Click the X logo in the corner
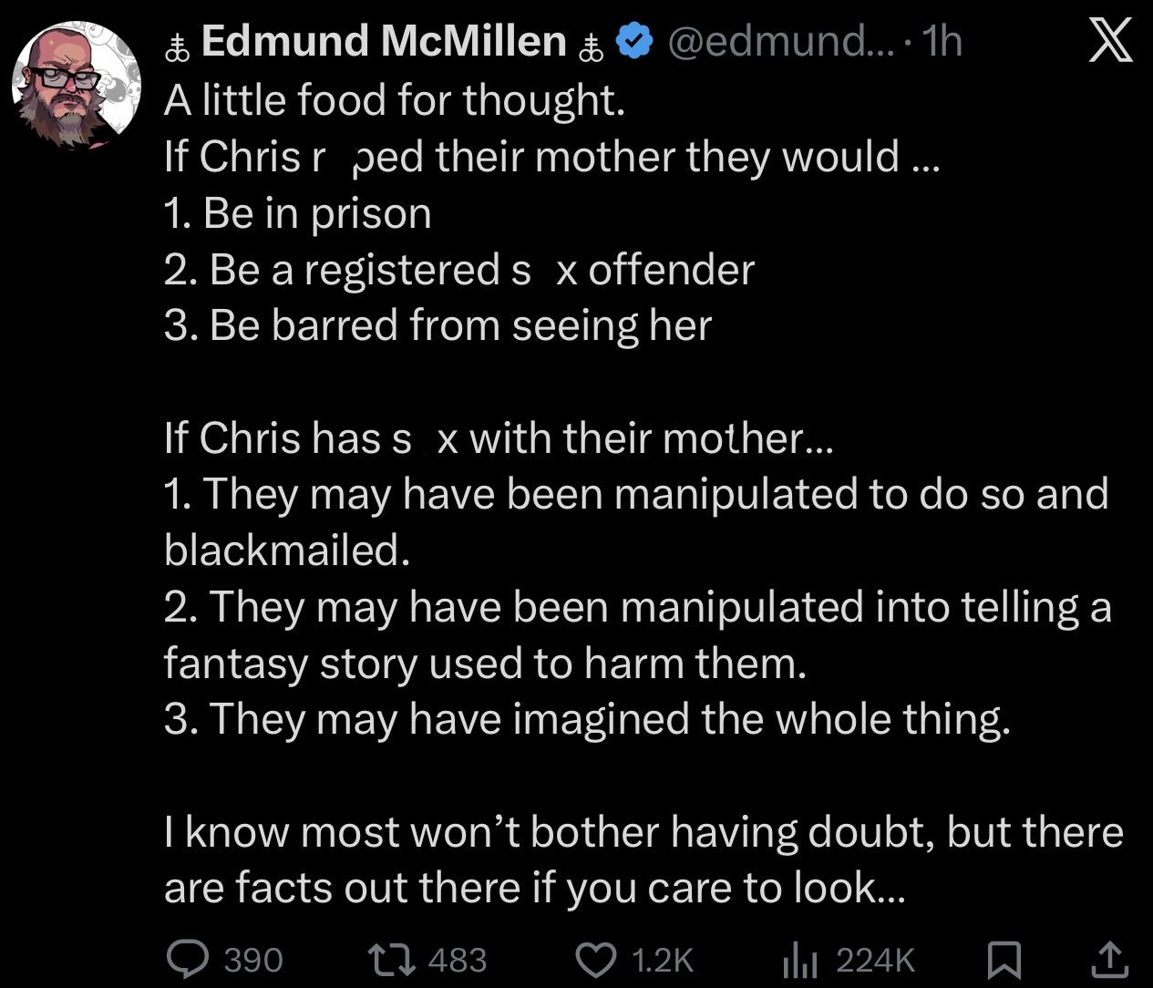1153x988 pixels. click(x=1111, y=43)
